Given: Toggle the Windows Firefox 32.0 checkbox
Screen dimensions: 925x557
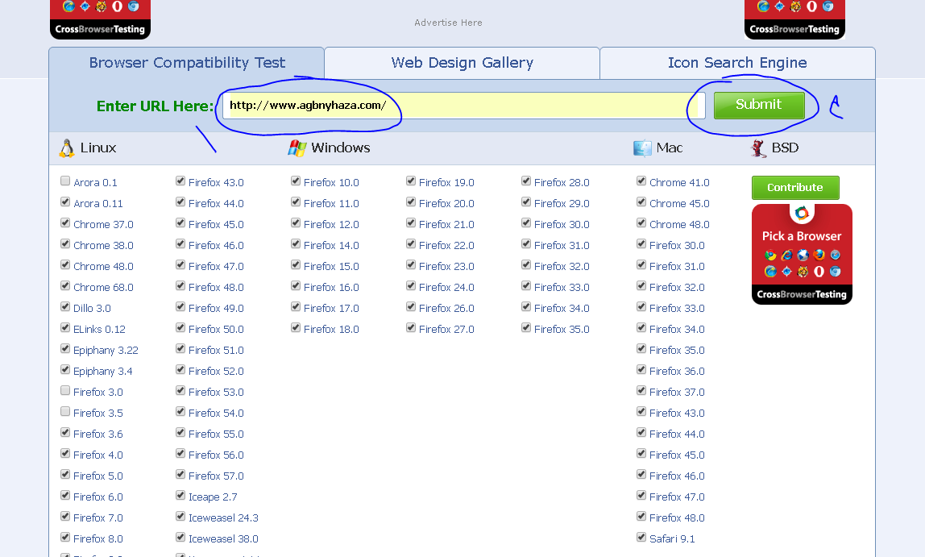Looking at the screenshot, I should point(526,265).
